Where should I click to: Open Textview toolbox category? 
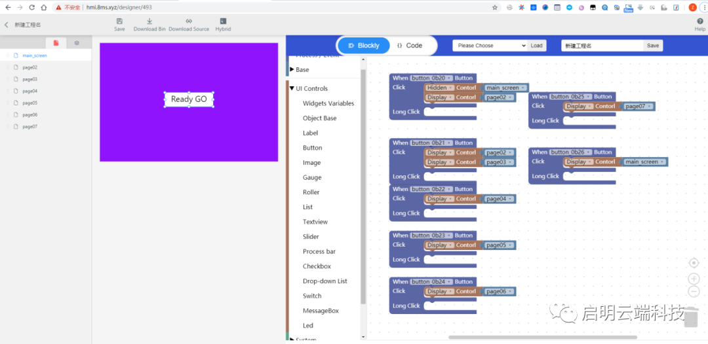click(x=315, y=222)
